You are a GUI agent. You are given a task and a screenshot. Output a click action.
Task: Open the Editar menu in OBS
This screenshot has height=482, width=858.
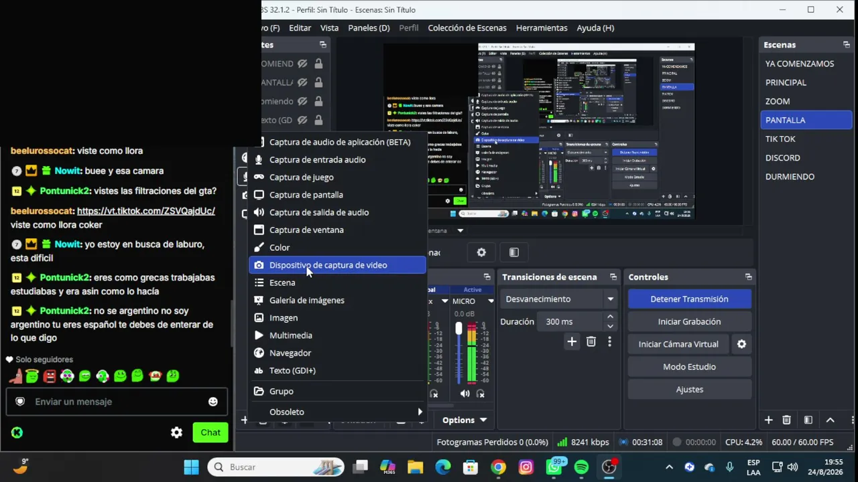300,27
